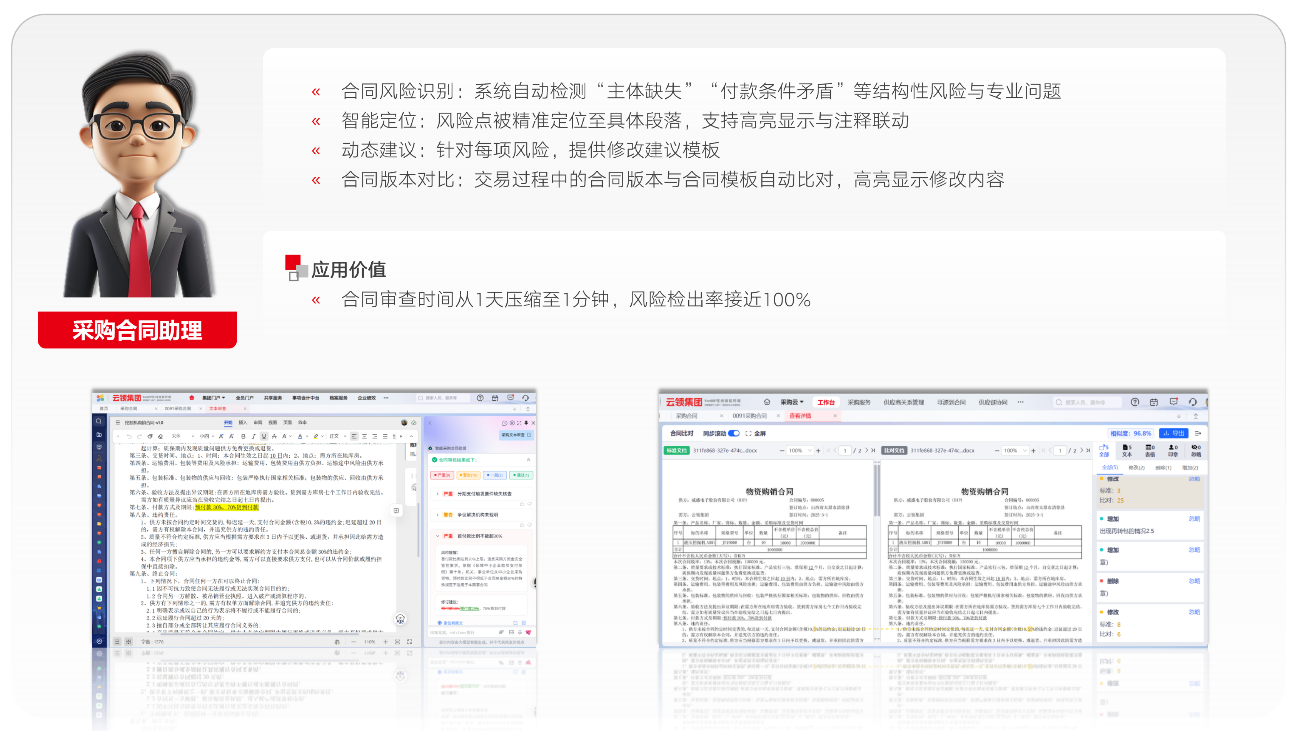Open the calendar icon in right app header
Viewport: 1300px width, 731px height.
1154,402
